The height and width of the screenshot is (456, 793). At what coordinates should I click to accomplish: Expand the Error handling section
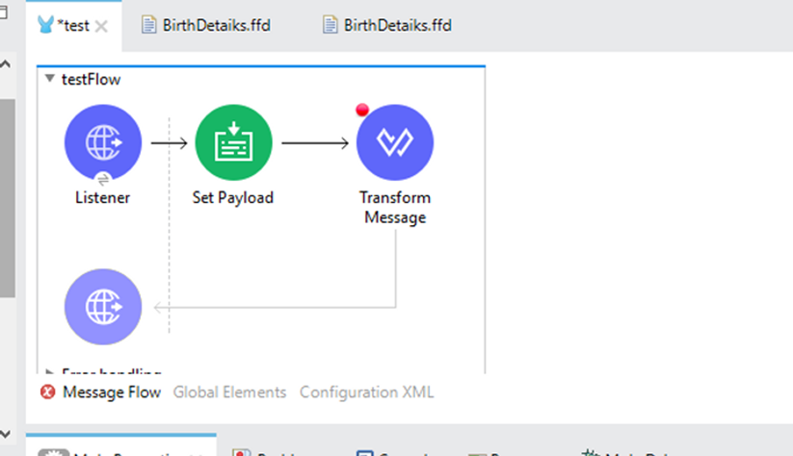point(49,370)
